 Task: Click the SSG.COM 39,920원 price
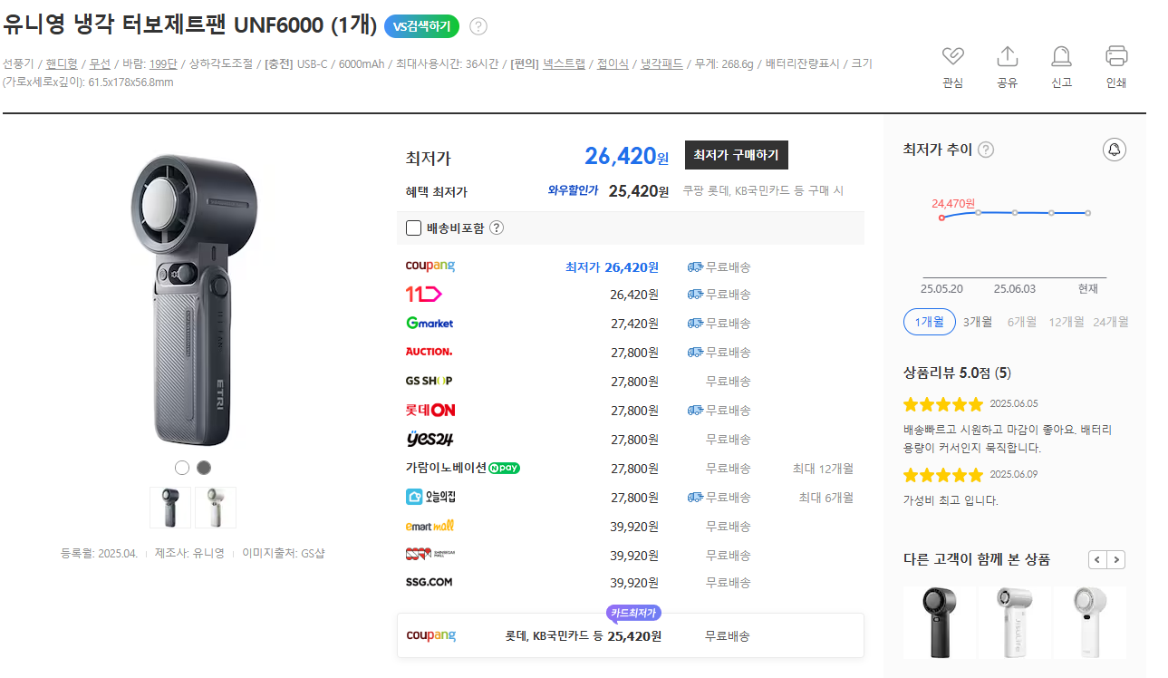click(x=634, y=583)
